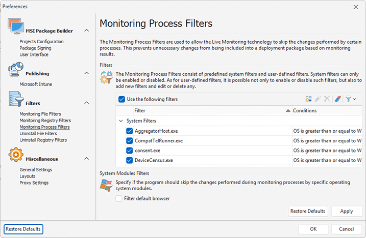Open Monitoring Registry Filters page
Screen dimensions: 366x238
45,121
